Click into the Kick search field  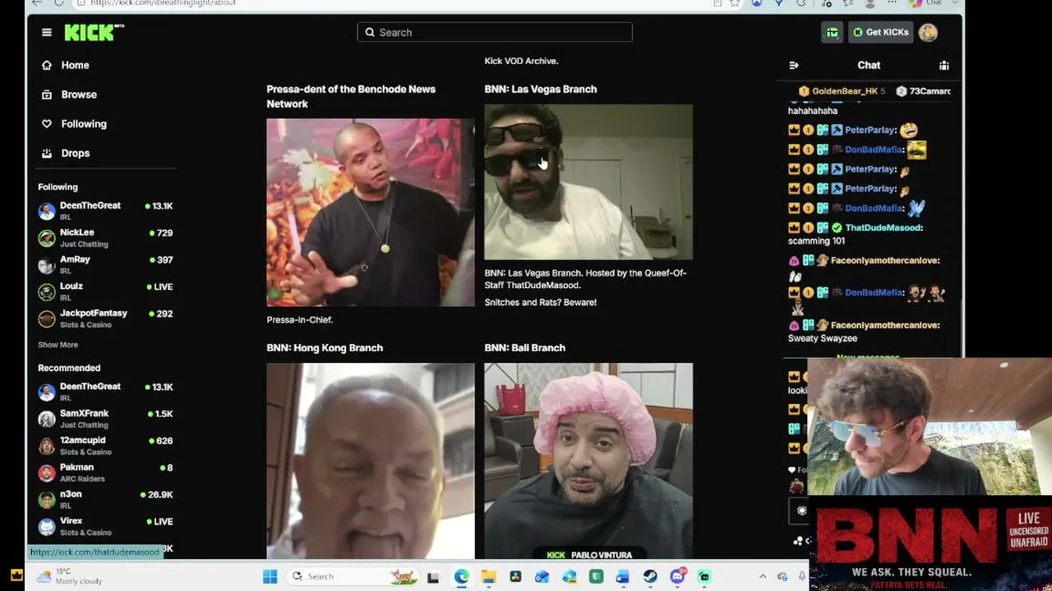(x=495, y=32)
